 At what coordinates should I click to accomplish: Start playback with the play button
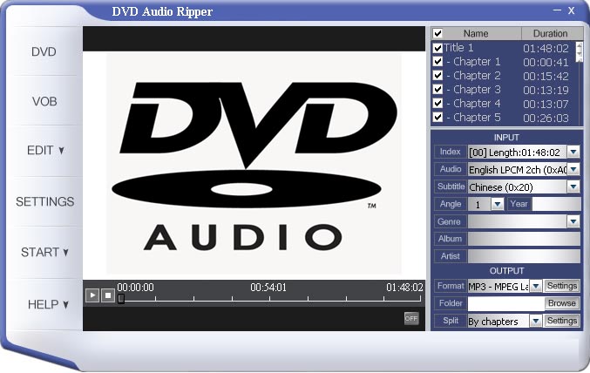click(x=92, y=295)
